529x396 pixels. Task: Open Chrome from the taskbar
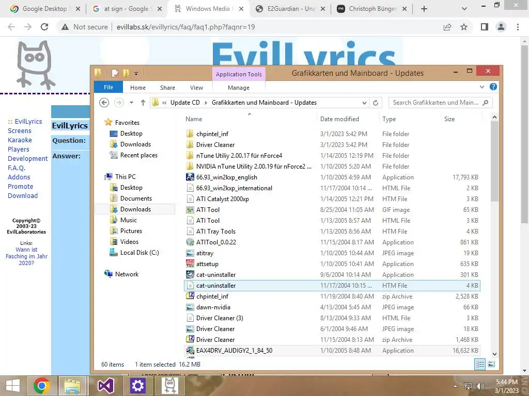(x=42, y=386)
